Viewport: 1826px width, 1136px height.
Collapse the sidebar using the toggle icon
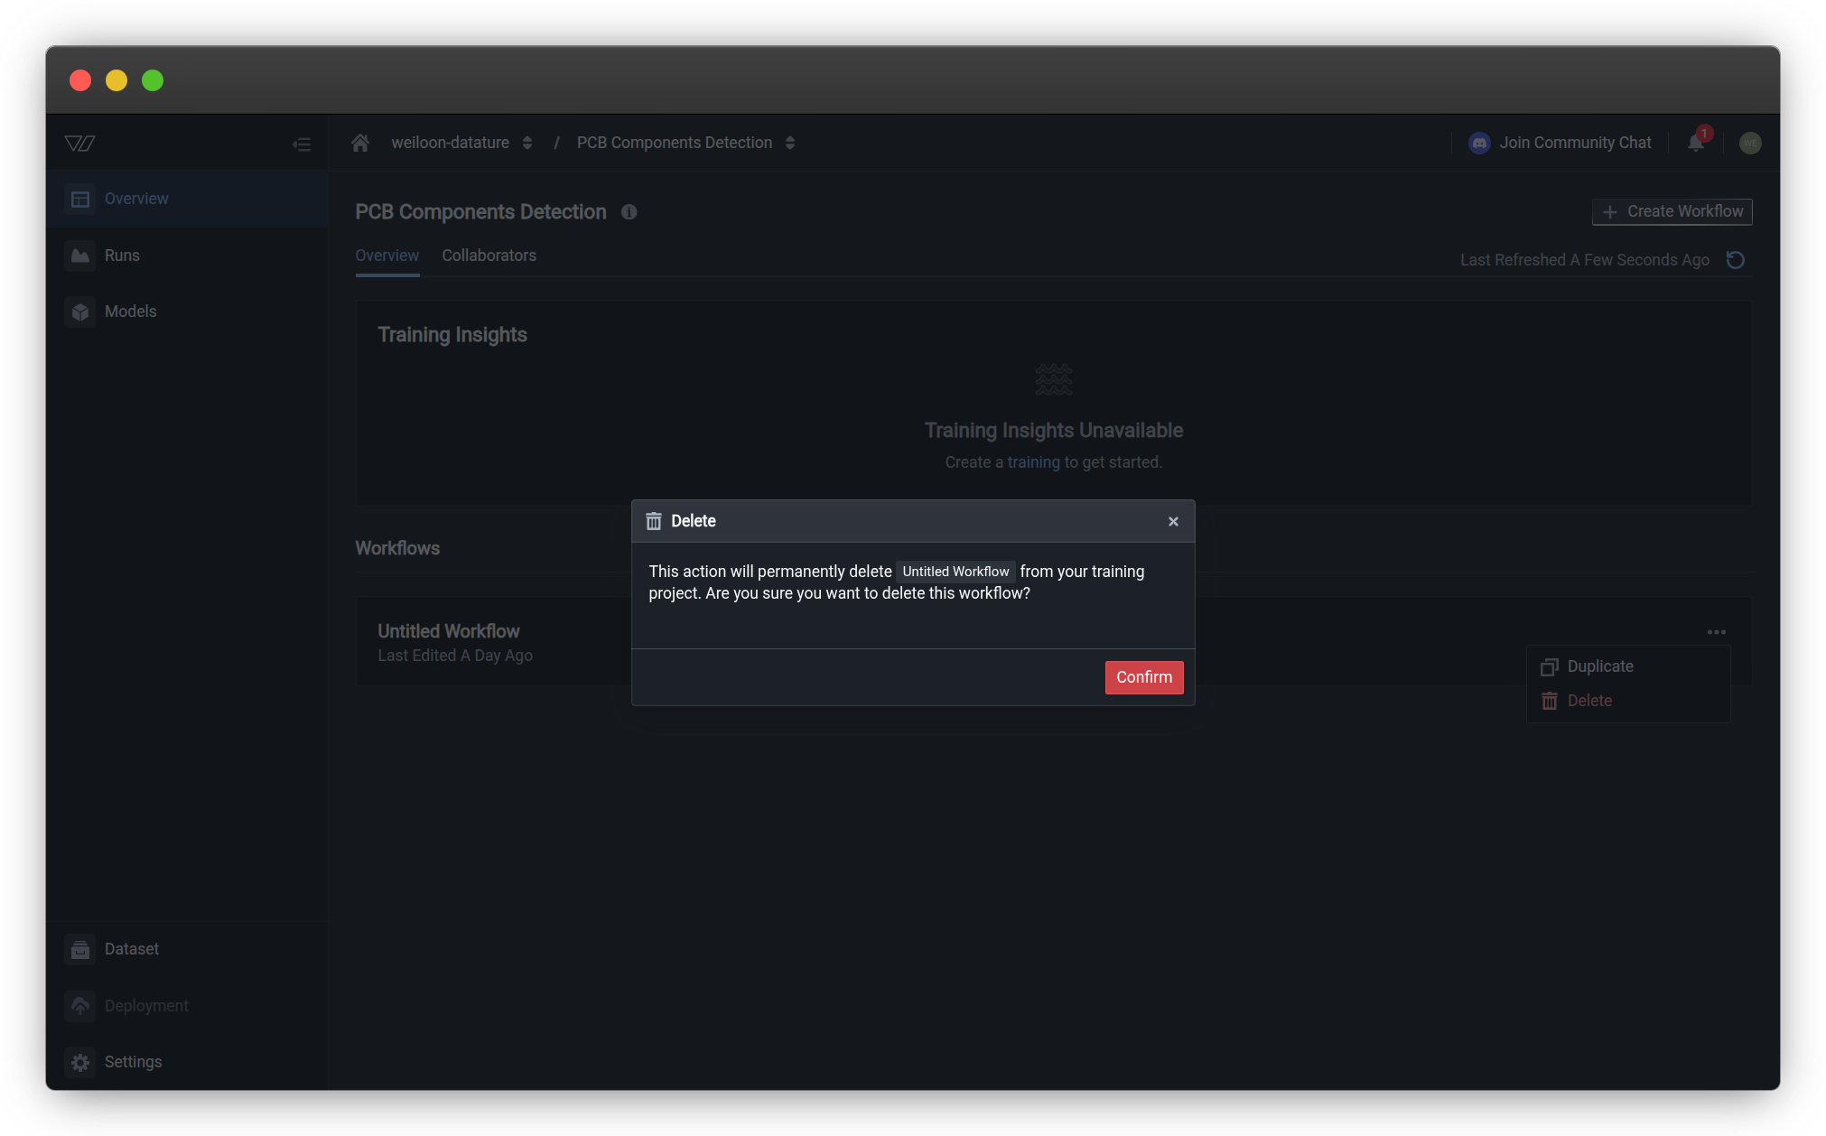click(x=302, y=144)
